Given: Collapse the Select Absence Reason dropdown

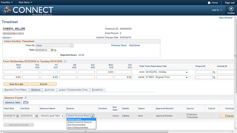Looking at the screenshot, I should tap(93, 116).
